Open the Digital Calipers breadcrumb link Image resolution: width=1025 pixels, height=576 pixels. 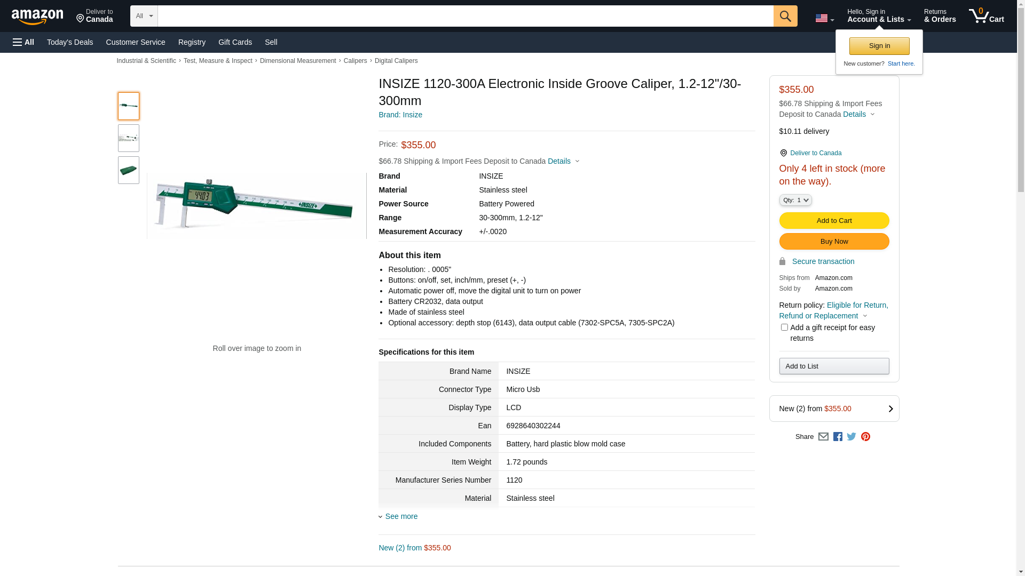pyautogui.click(x=396, y=61)
